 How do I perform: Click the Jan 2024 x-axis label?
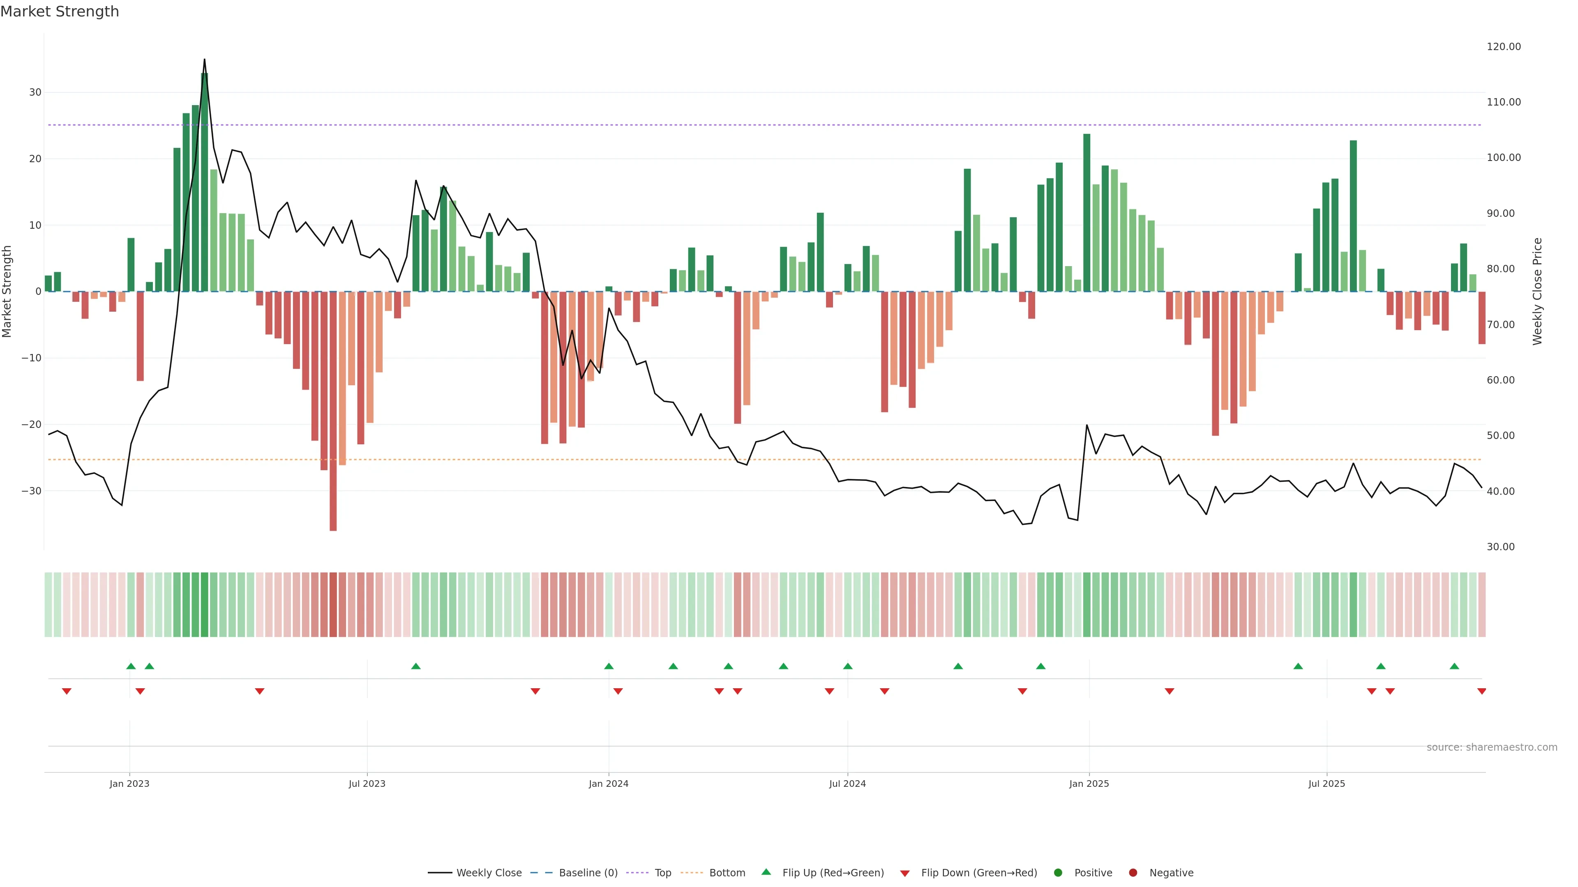tap(608, 784)
